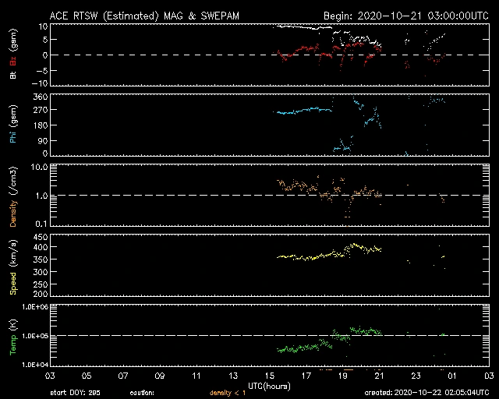Click the '350' tick label on Speed axis
Screen dimensions: 499x399
(41, 260)
